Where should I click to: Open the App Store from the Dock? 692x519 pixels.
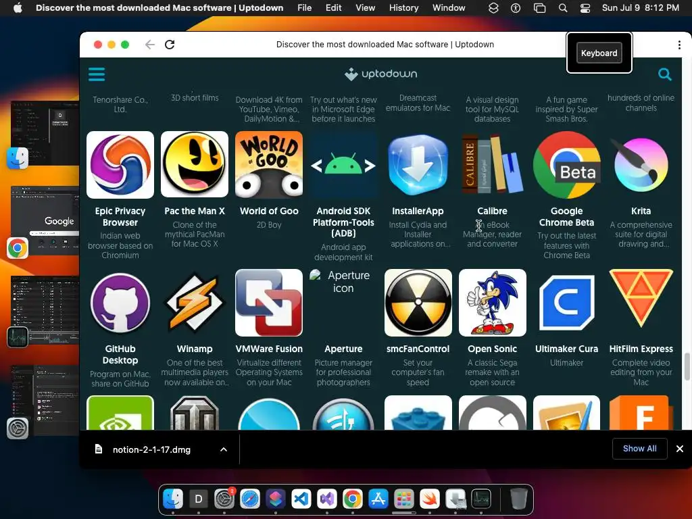(x=378, y=499)
